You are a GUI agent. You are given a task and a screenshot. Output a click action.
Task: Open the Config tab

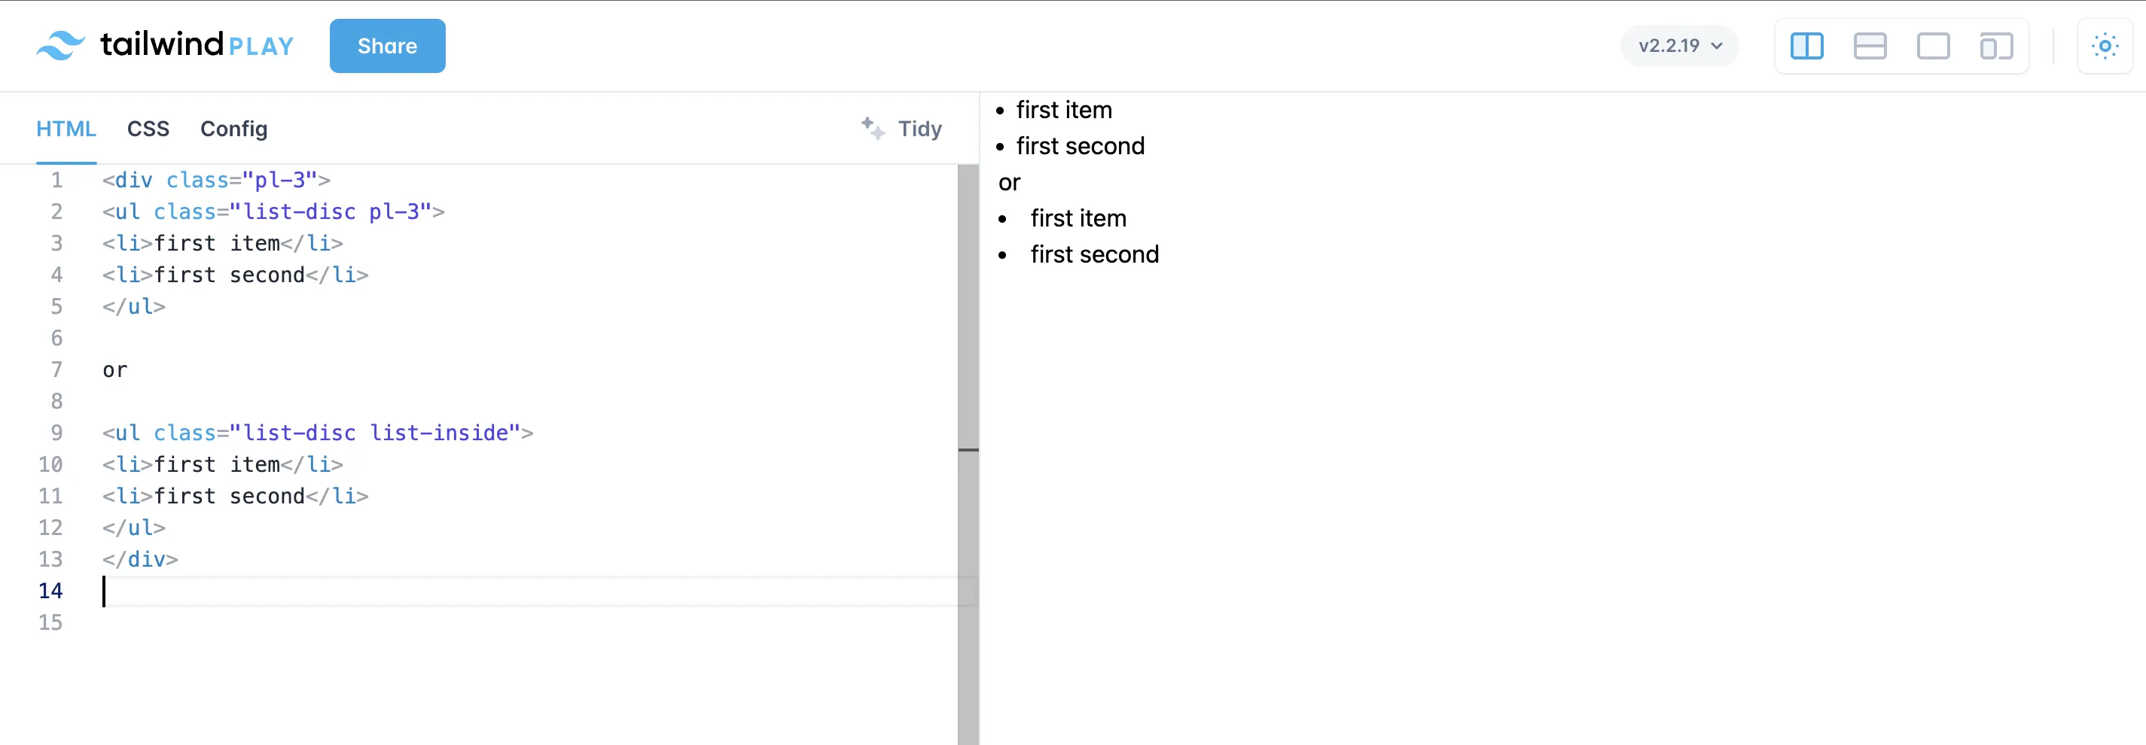point(233,129)
